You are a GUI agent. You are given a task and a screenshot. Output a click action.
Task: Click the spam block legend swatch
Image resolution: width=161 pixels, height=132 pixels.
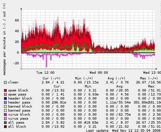coord(5,90)
